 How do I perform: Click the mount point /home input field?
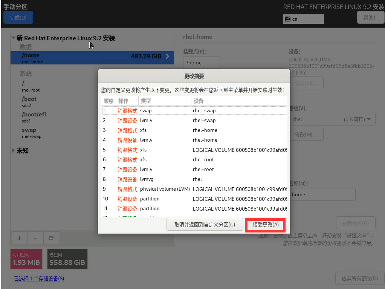[201, 63]
